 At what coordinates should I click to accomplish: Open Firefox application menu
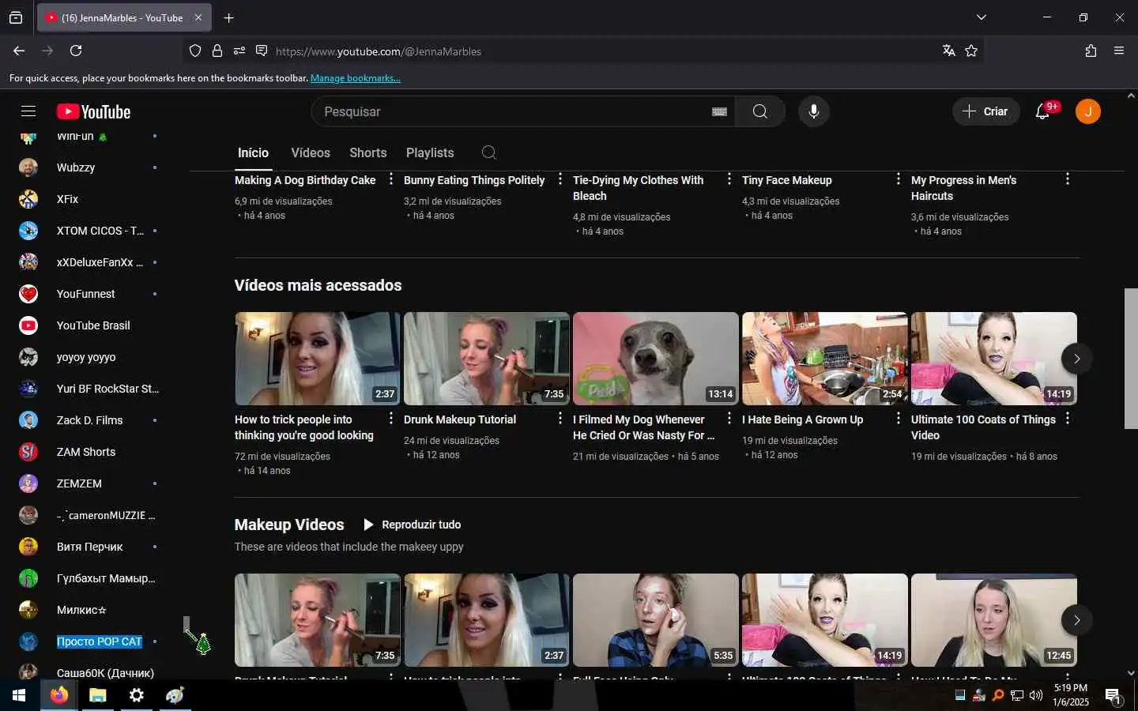pos(1119,51)
